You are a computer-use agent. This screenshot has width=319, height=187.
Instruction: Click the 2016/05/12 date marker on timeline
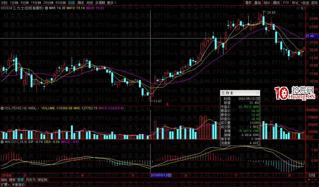pyautogui.click(x=161, y=175)
